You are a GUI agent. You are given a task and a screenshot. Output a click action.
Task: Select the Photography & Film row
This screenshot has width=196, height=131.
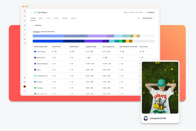click(x=87, y=76)
